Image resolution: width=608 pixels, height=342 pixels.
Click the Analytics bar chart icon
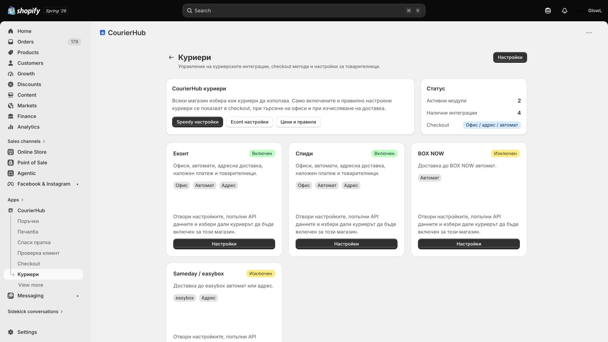11,127
